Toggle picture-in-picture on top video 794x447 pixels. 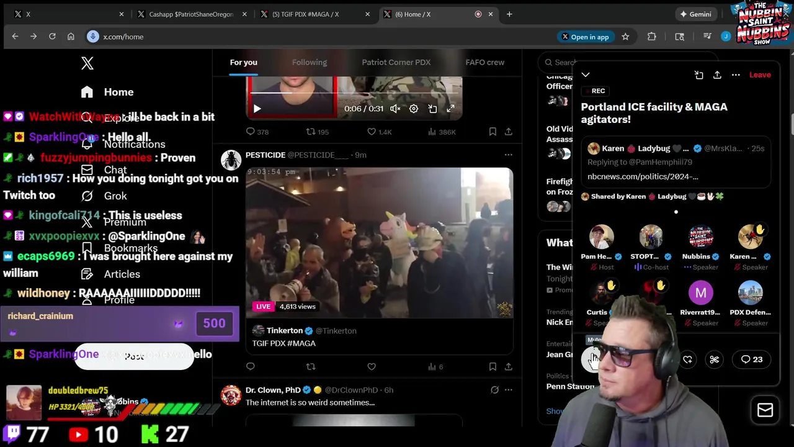click(432, 109)
